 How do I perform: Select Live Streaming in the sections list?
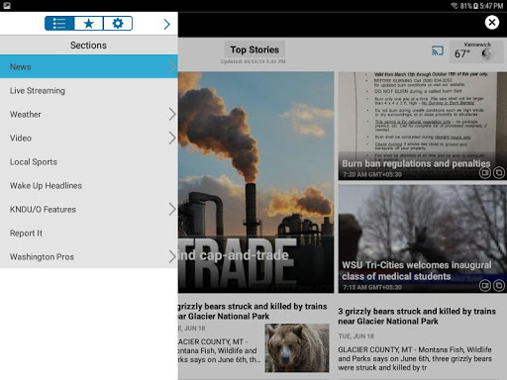[x=89, y=90]
